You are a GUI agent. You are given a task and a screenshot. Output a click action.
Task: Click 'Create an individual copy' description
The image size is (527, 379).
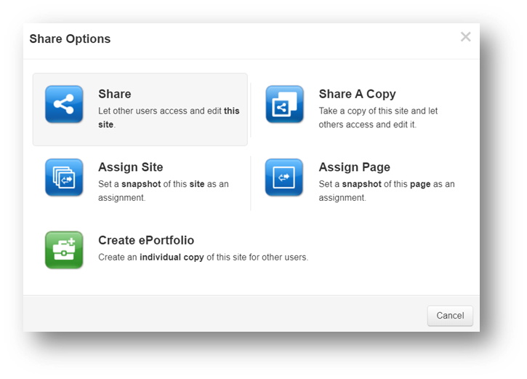pyautogui.click(x=203, y=258)
